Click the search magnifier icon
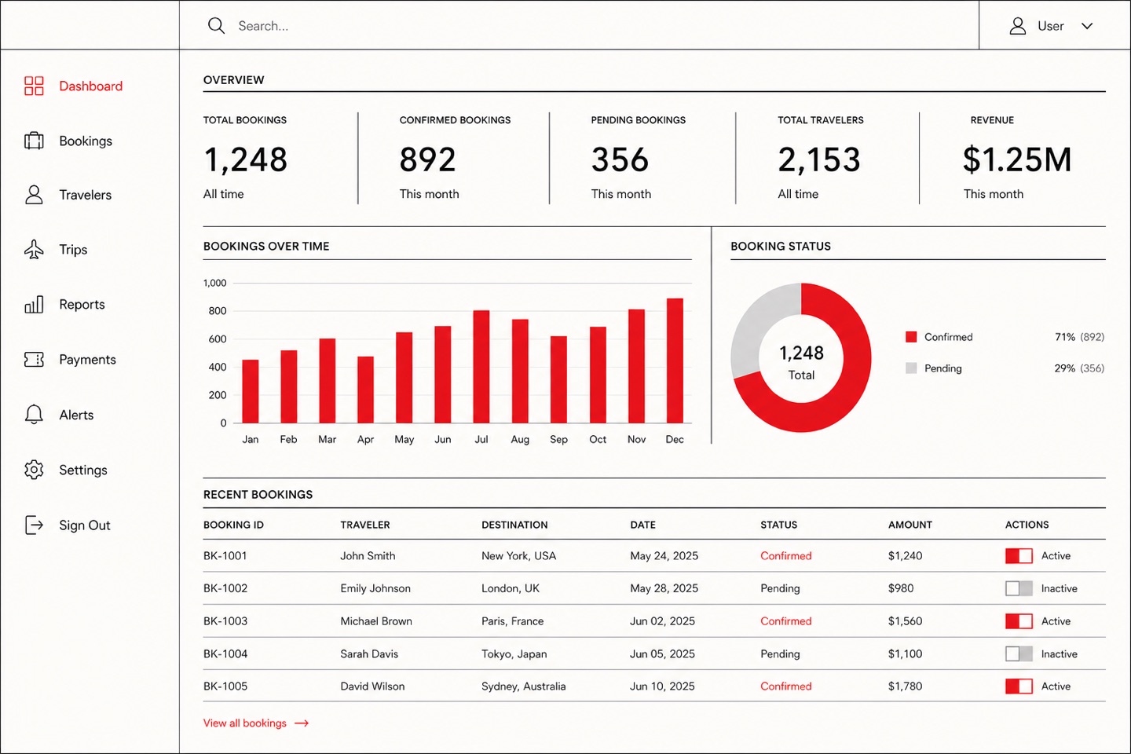The image size is (1131, 754). tap(216, 26)
